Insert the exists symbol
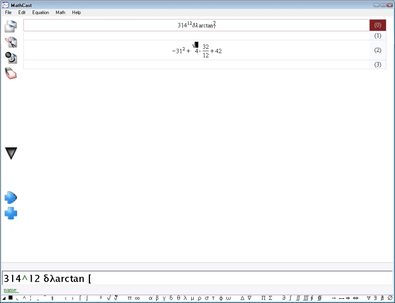The width and height of the screenshot is (395, 303). 375,298
